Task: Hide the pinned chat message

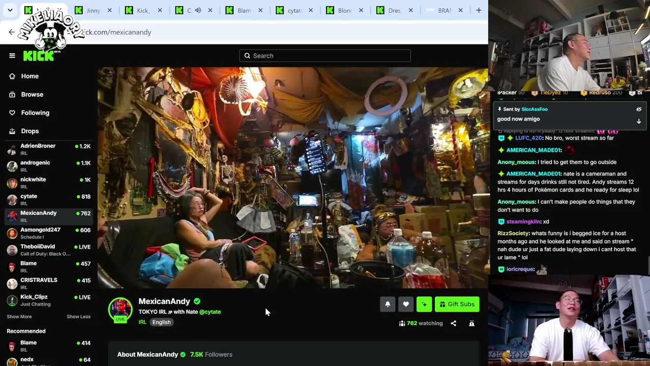Action: (639, 109)
